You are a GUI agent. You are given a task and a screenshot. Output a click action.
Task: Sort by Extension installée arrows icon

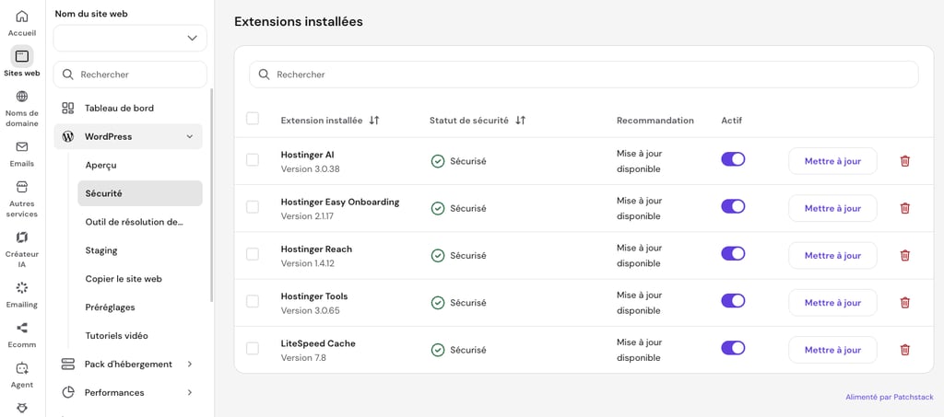pyautogui.click(x=374, y=121)
